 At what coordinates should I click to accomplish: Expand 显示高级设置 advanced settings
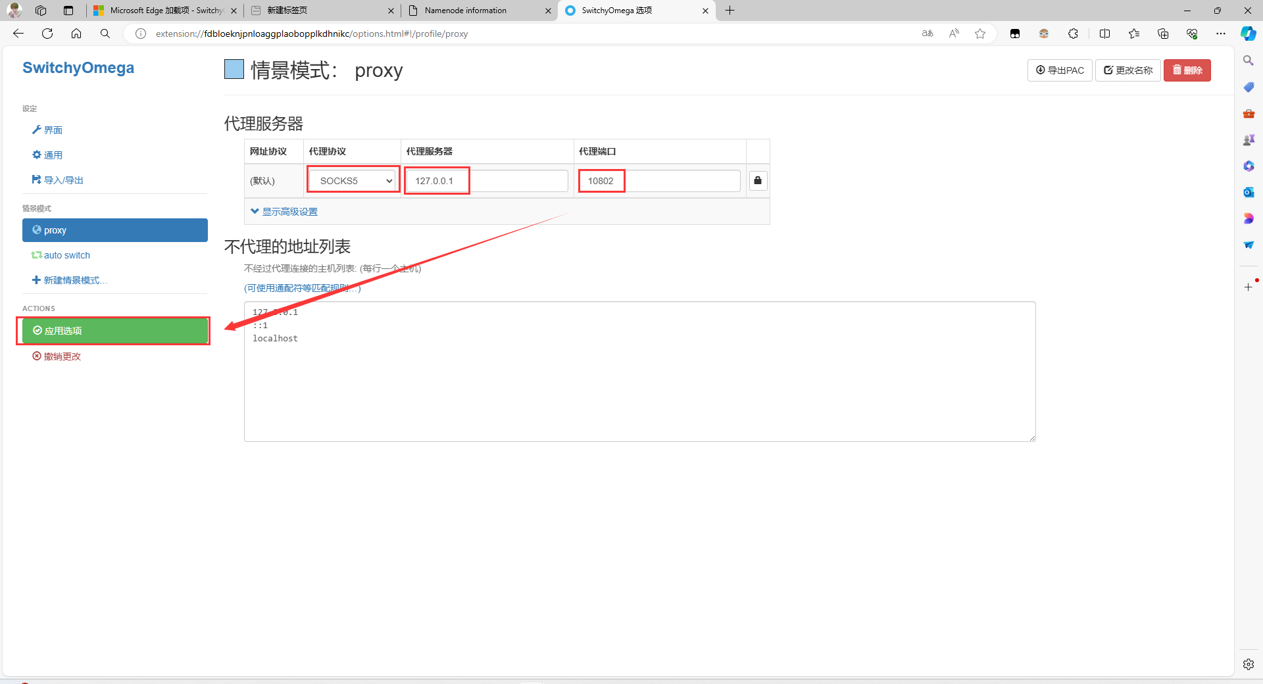(x=284, y=211)
